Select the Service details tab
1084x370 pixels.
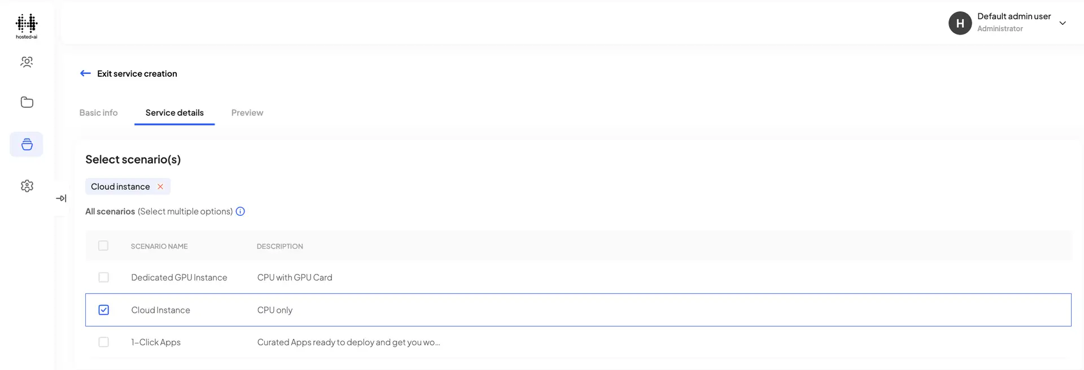174,112
